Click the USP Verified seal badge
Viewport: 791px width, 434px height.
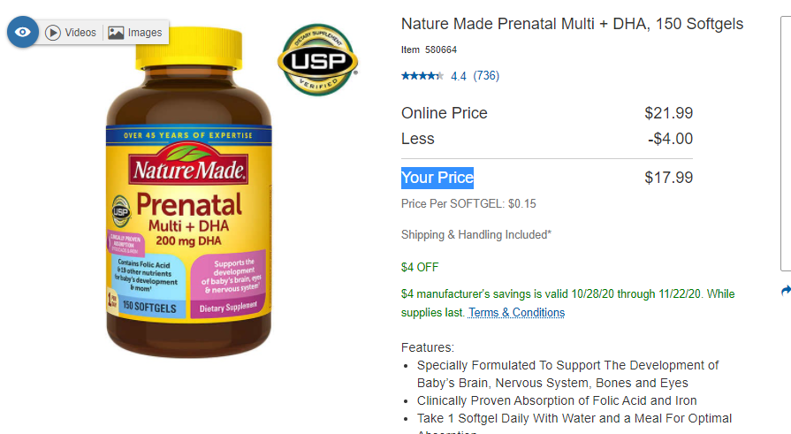318,60
